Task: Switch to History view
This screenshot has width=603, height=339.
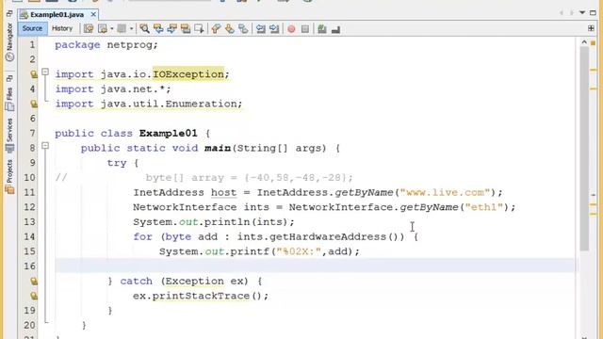Action: click(x=62, y=28)
